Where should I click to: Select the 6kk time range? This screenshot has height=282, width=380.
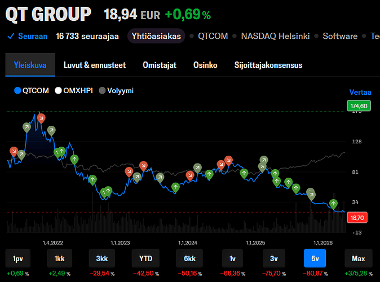(189, 258)
